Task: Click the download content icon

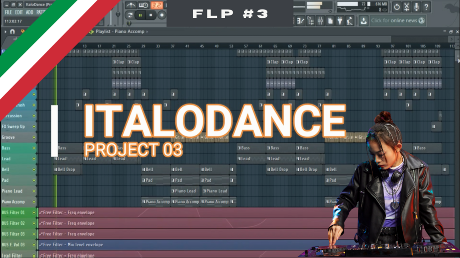Action: [363, 21]
